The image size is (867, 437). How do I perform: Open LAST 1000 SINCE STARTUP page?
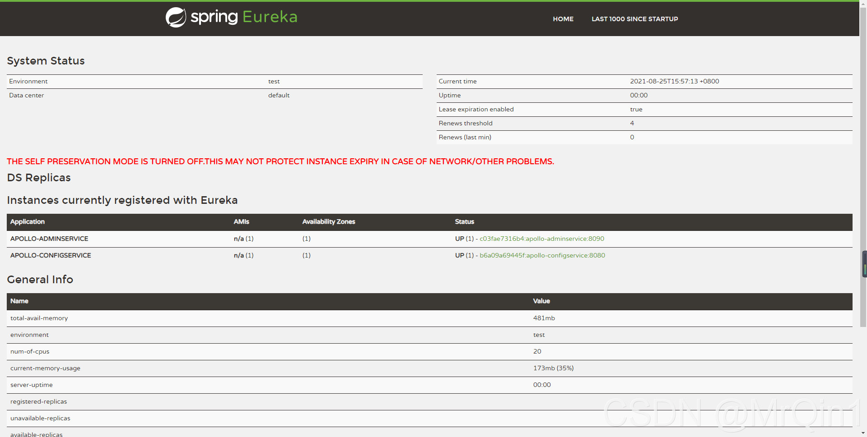click(x=634, y=19)
